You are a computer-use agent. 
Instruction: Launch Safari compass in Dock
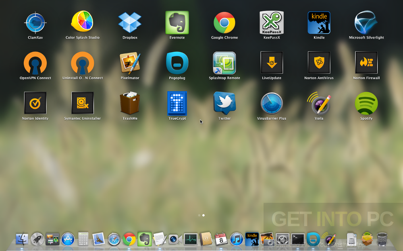(114, 239)
